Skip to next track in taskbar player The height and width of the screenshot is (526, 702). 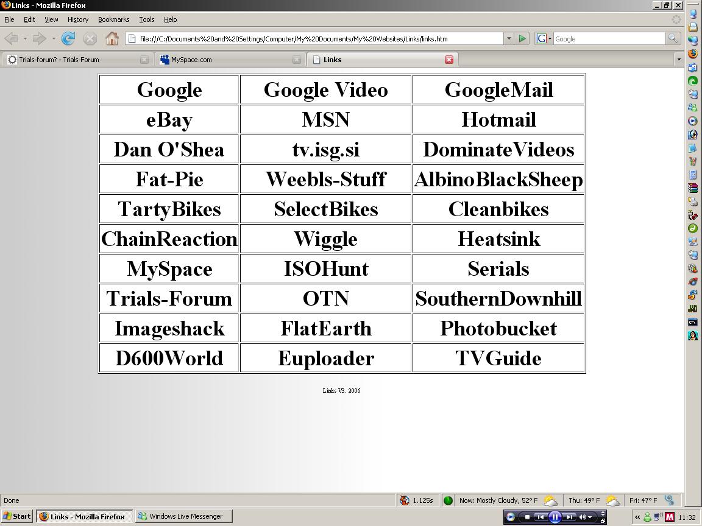[x=569, y=517]
